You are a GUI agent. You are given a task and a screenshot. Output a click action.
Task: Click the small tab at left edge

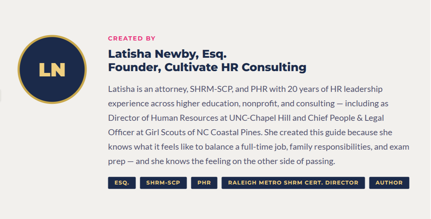coord(1,95)
